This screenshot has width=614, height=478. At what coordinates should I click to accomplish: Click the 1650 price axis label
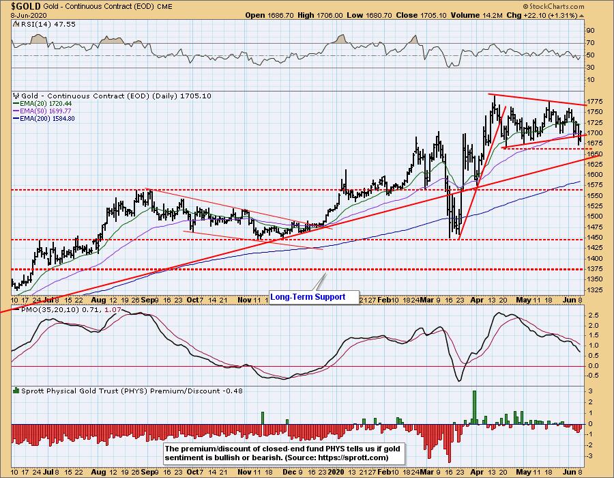pyautogui.click(x=594, y=154)
